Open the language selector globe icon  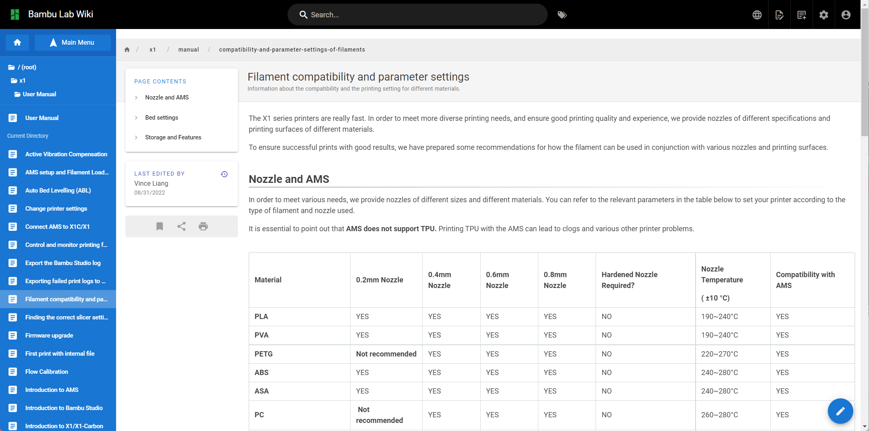click(757, 15)
